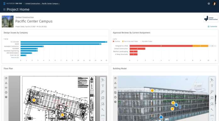Open the layers icon in Building Model sidebar
Screen dimensions: 219x121
(x=115, y=102)
